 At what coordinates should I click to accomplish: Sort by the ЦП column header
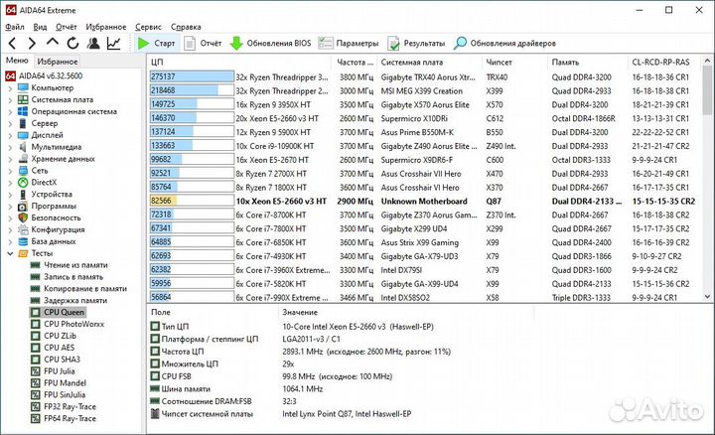tap(239, 62)
